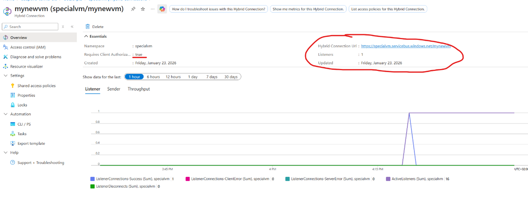Select the 6 hours time range
Viewport: 528px width, 206px height.
(153, 77)
